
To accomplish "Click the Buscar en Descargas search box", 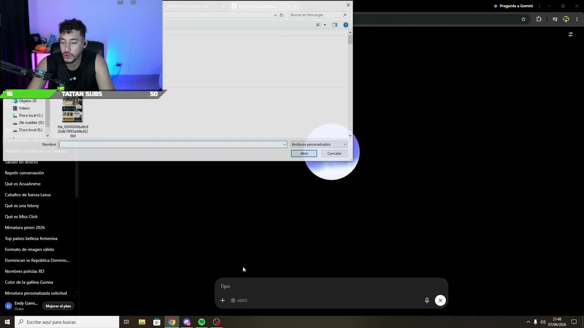I will click(318, 15).
